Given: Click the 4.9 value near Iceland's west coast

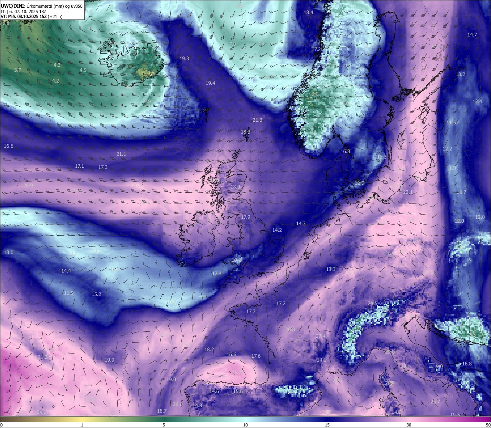Looking at the screenshot, I should click(x=83, y=70).
